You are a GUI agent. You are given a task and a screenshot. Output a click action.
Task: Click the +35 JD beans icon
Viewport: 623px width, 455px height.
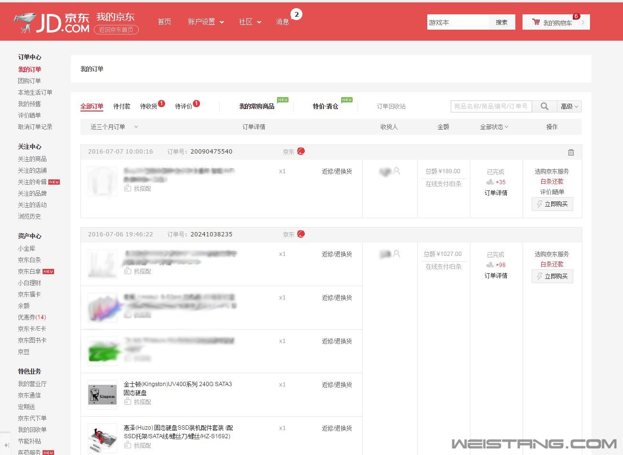(490, 182)
